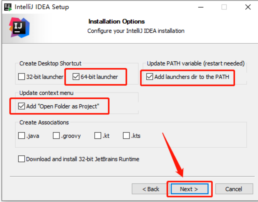Click the Update PATH variable group label
Screen dimensions: 258x202
click(x=196, y=63)
